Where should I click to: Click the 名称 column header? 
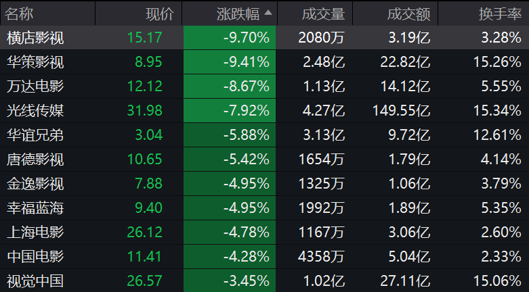20,13
